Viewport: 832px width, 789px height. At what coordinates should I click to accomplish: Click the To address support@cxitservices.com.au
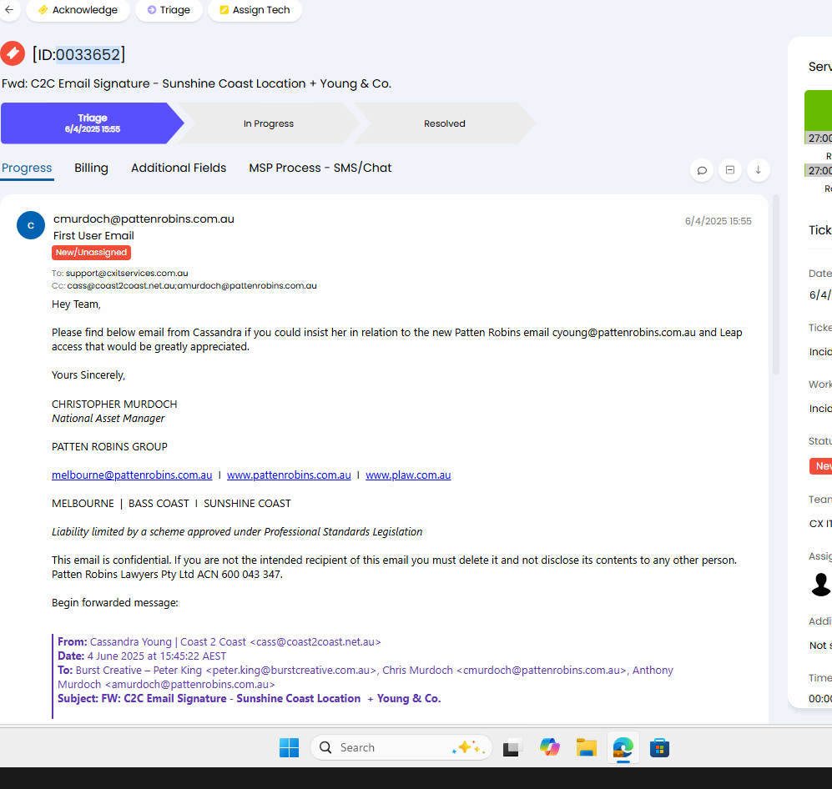[127, 273]
